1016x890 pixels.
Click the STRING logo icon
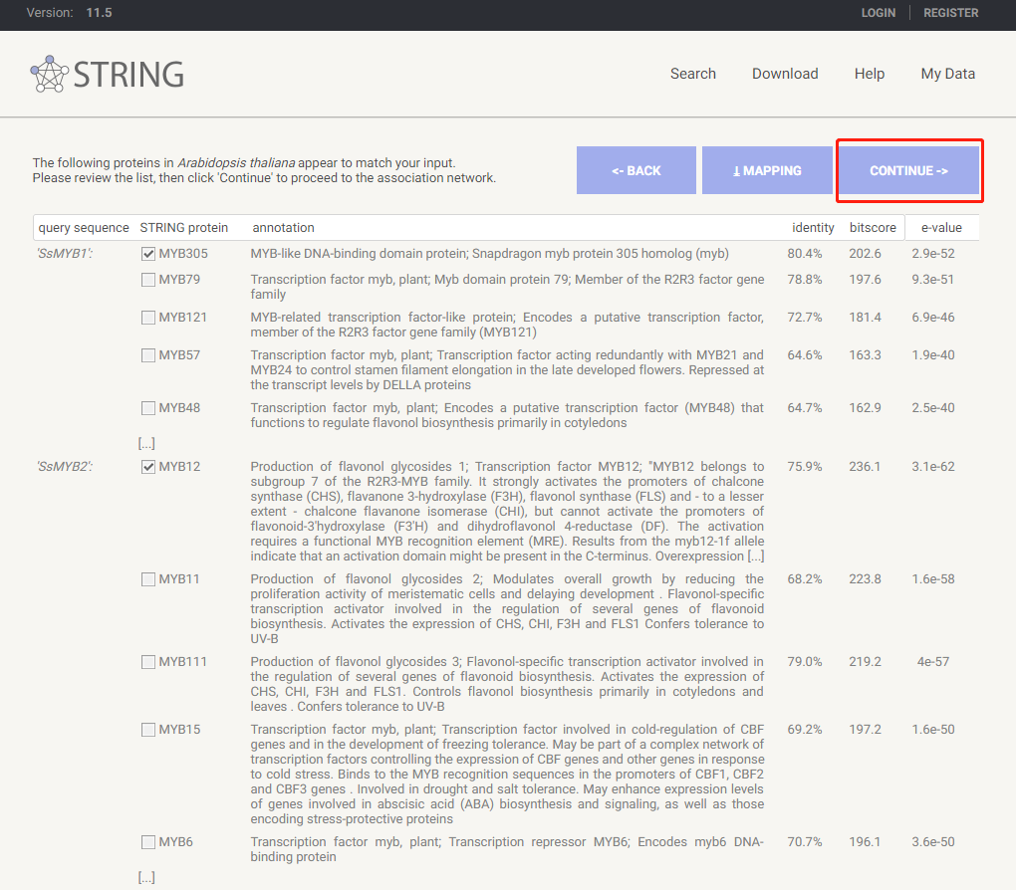tap(50, 74)
